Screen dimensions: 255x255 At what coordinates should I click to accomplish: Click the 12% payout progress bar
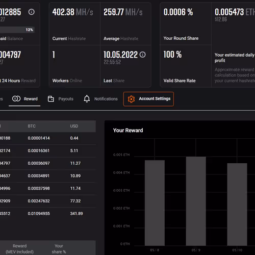click(x=17, y=30)
